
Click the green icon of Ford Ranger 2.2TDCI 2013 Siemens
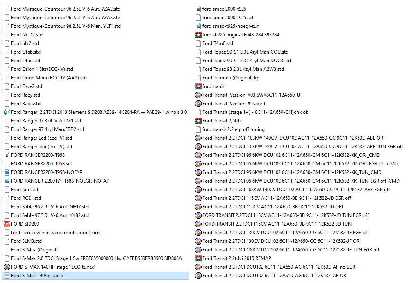[7, 112]
